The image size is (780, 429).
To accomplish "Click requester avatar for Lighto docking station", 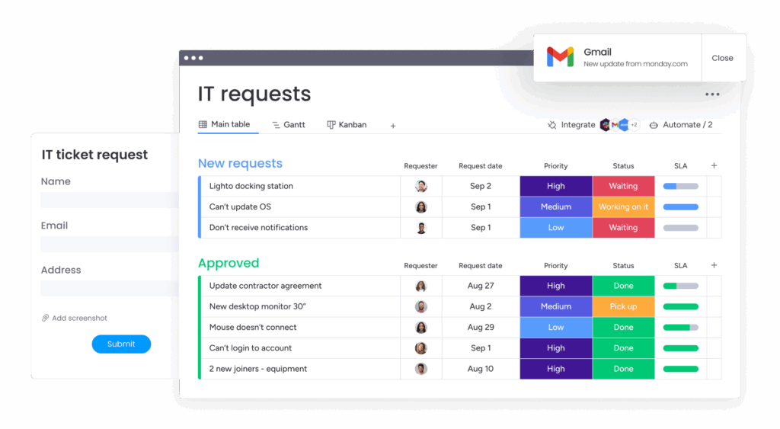I will (x=421, y=186).
